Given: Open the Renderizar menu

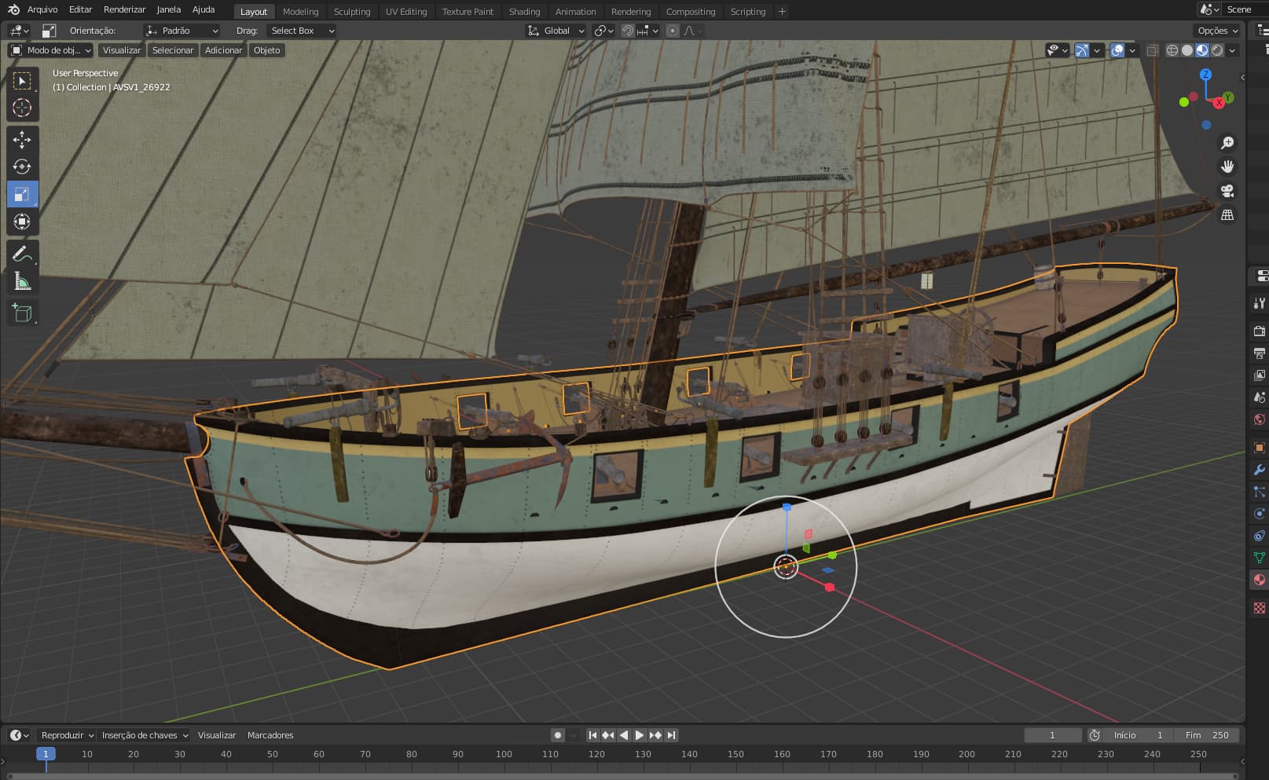Looking at the screenshot, I should pos(124,9).
